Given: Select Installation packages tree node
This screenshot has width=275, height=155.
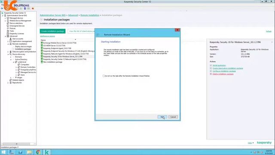Looking at the screenshot, I should [23, 49].
